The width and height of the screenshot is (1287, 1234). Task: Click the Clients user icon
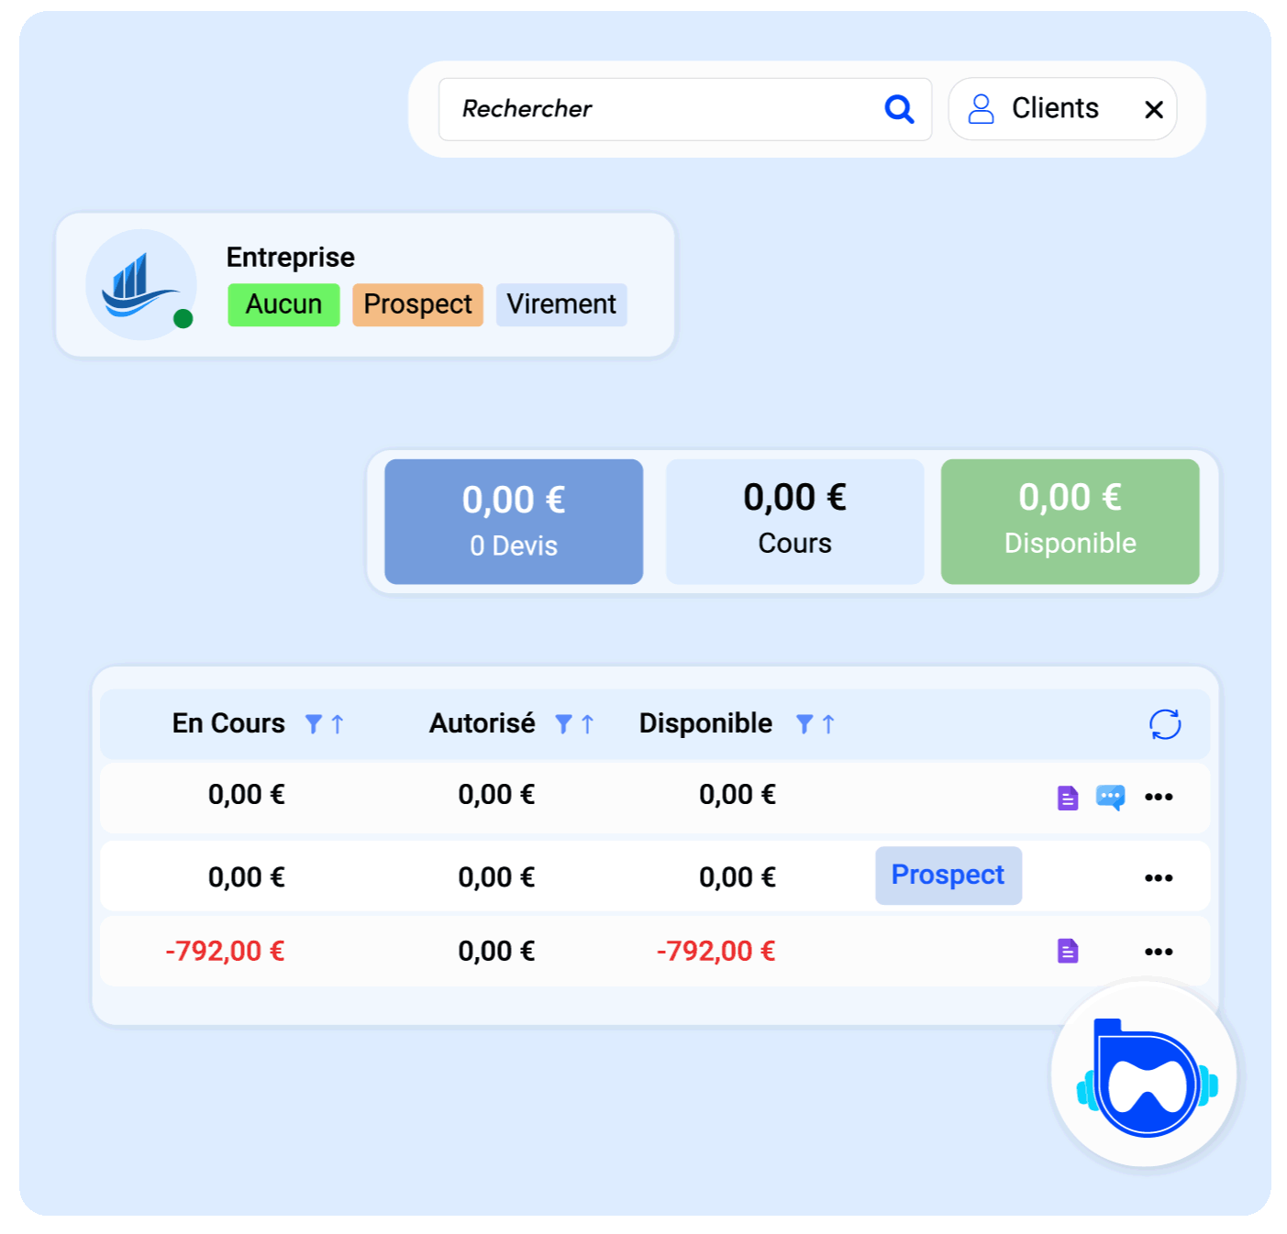tap(981, 109)
